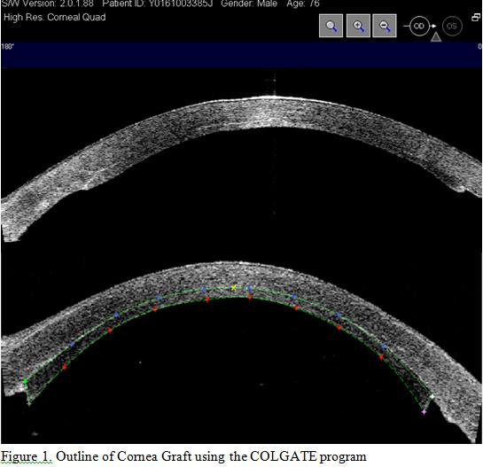Click the yellow X center marker
Viewport: 483px width, 467px height.
tap(234, 288)
